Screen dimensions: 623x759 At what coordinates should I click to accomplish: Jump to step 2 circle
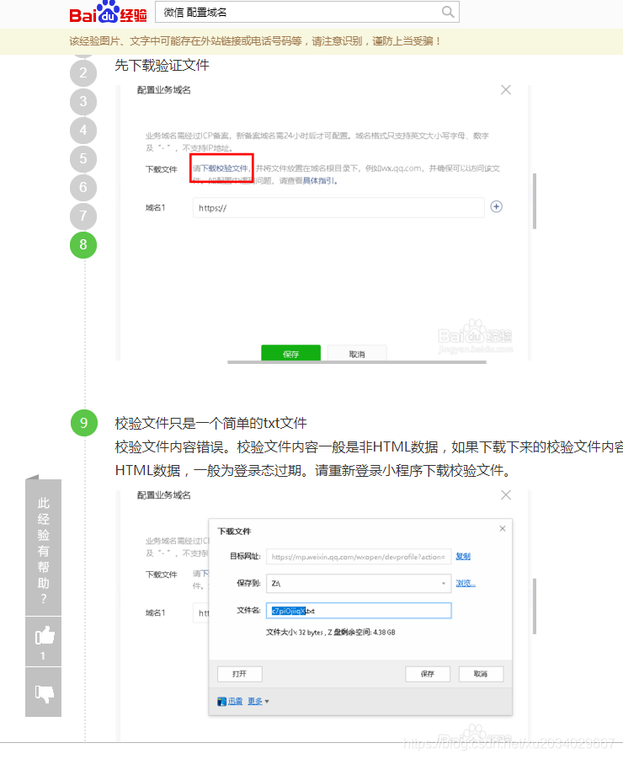[x=83, y=73]
